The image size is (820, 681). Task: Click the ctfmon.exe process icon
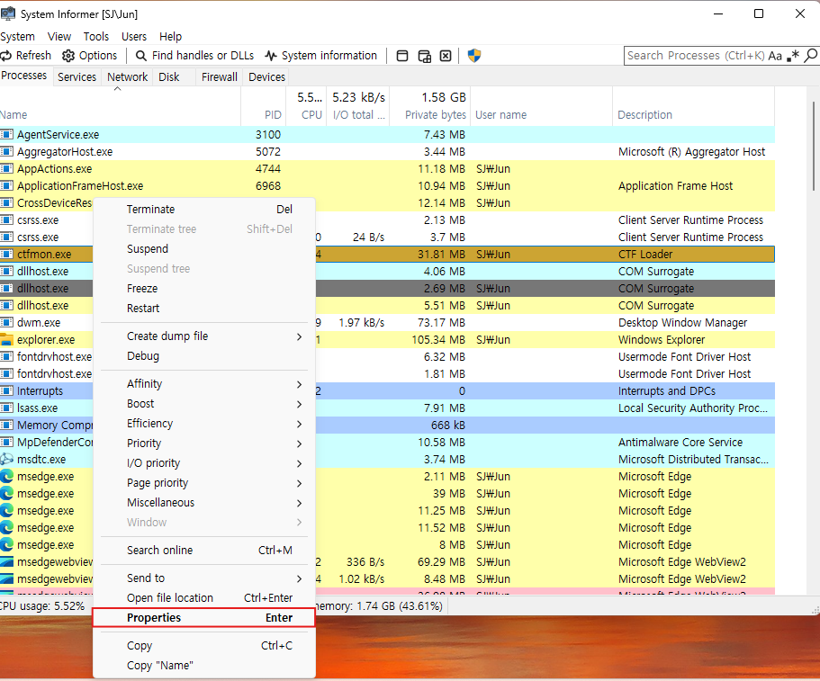(x=6, y=254)
